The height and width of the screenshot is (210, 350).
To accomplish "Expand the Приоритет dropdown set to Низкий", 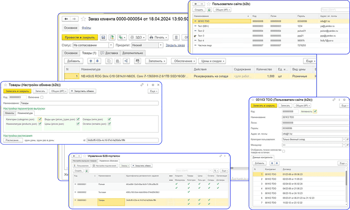I will coord(161,45).
